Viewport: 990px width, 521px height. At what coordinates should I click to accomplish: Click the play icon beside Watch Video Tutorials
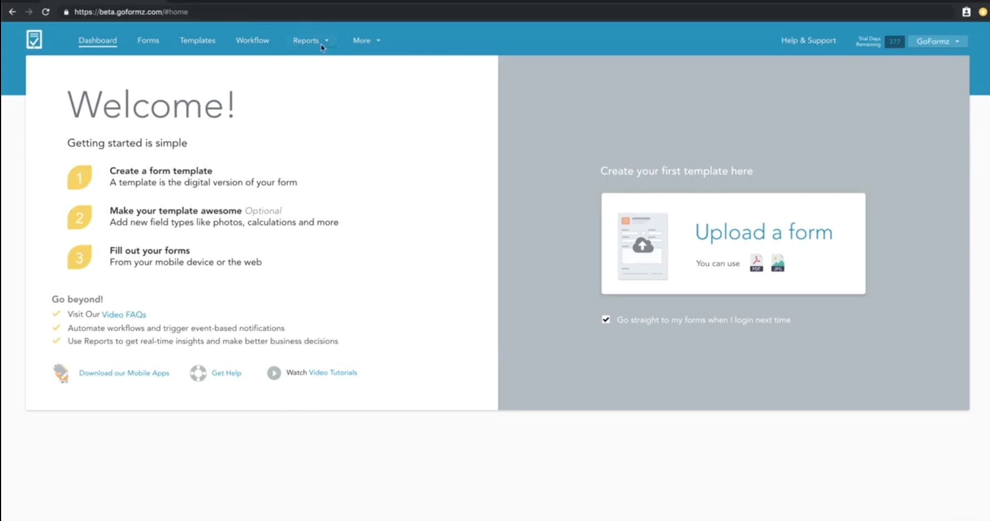click(x=274, y=373)
